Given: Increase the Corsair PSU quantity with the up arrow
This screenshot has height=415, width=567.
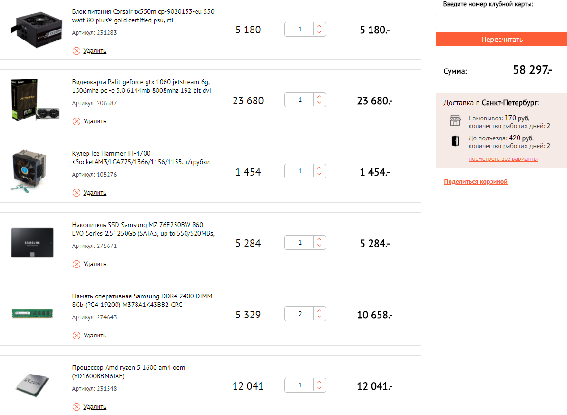Looking at the screenshot, I should pos(319,26).
